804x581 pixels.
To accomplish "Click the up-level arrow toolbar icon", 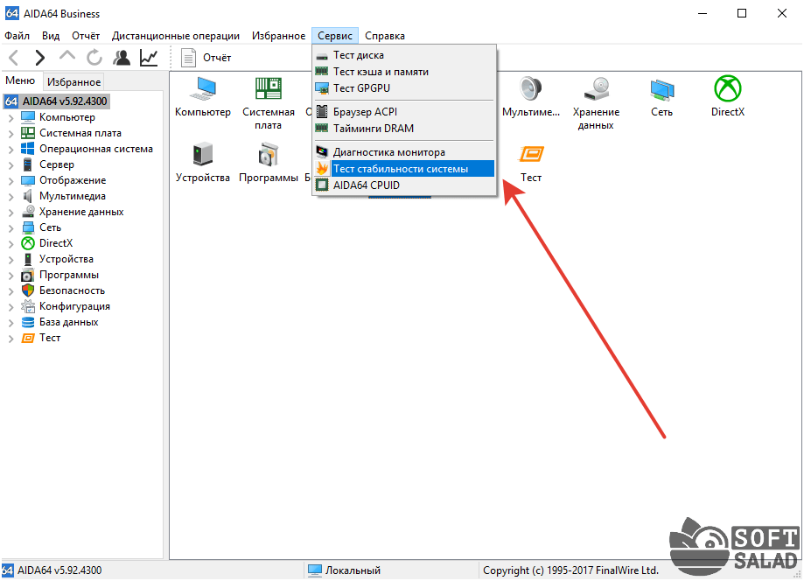I will 67,56.
